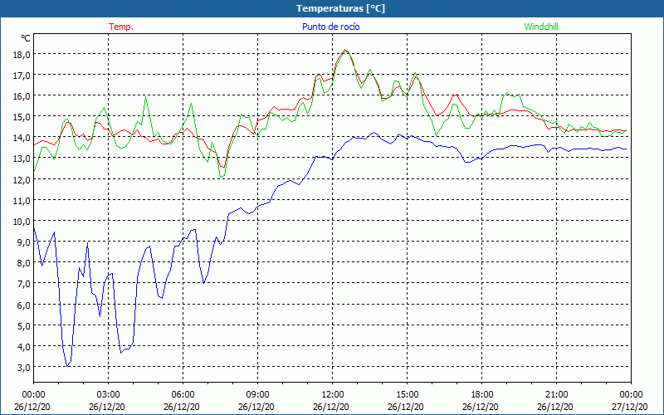Click the 10,0 y-axis value

point(22,221)
